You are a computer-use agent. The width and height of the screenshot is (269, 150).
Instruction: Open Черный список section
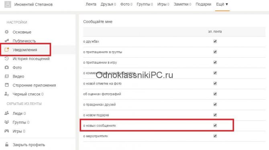[28, 94]
